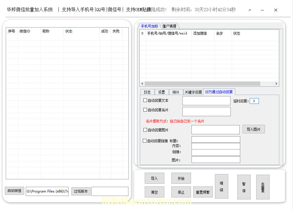Click the 微信ID column header
Viewport: 293px width, 210px height.
click(29, 31)
